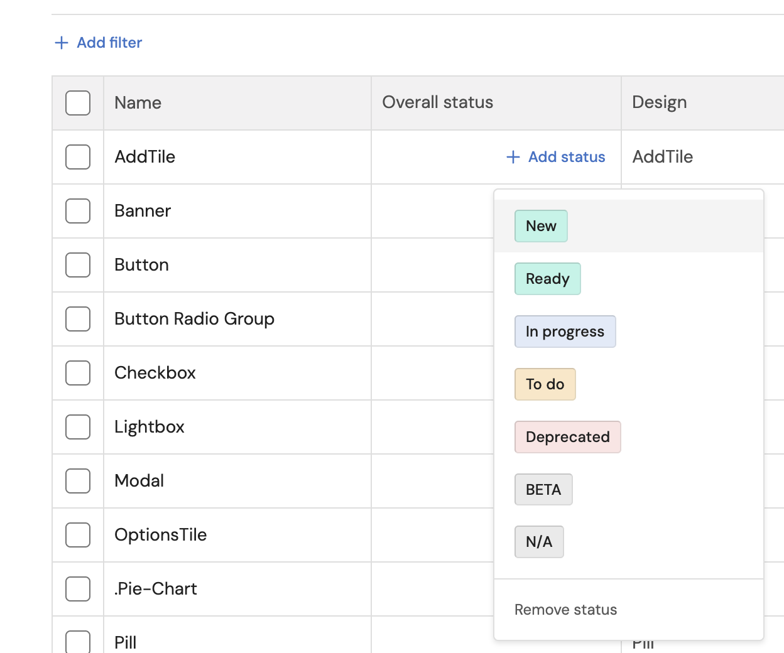Choose the New status option
Image resolution: width=784 pixels, height=653 pixels.
(541, 226)
